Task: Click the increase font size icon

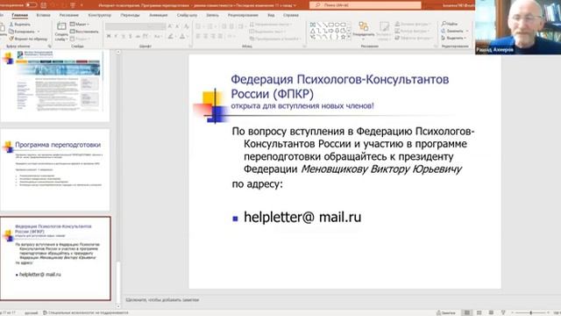Action: [170, 26]
